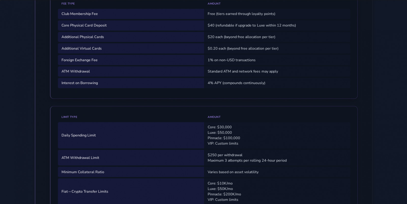The height and width of the screenshot is (204, 407).
Task: Click the AMOUNT header of fees table
Action: pos(214,4)
